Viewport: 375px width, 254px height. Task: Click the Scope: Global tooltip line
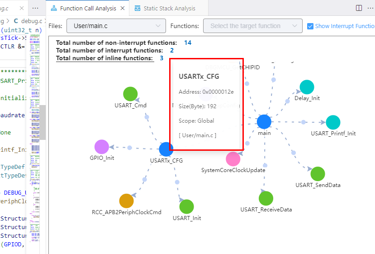click(196, 120)
